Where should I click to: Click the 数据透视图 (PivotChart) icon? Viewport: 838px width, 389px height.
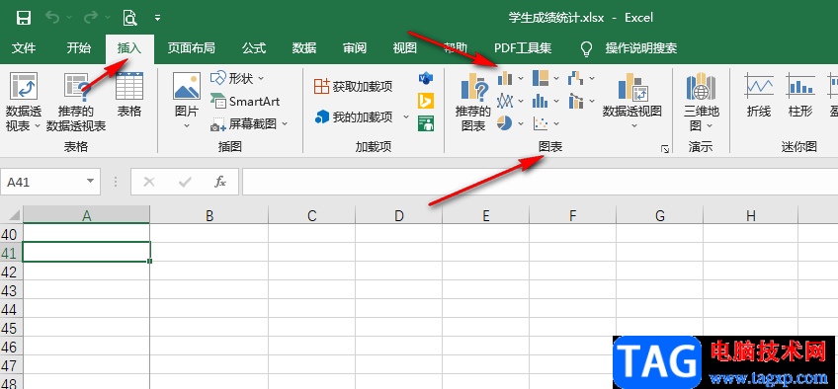[x=632, y=87]
